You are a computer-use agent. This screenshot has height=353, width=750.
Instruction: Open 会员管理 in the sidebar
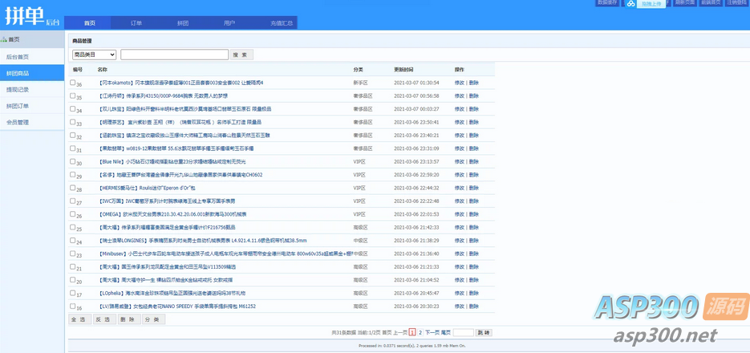click(x=18, y=123)
